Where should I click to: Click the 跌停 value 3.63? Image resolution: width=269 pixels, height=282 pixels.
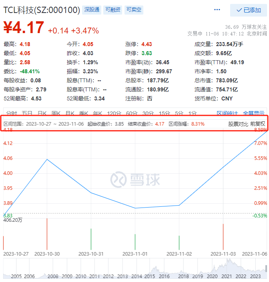[x=146, y=53]
